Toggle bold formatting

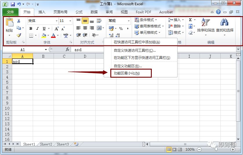point(31,28)
